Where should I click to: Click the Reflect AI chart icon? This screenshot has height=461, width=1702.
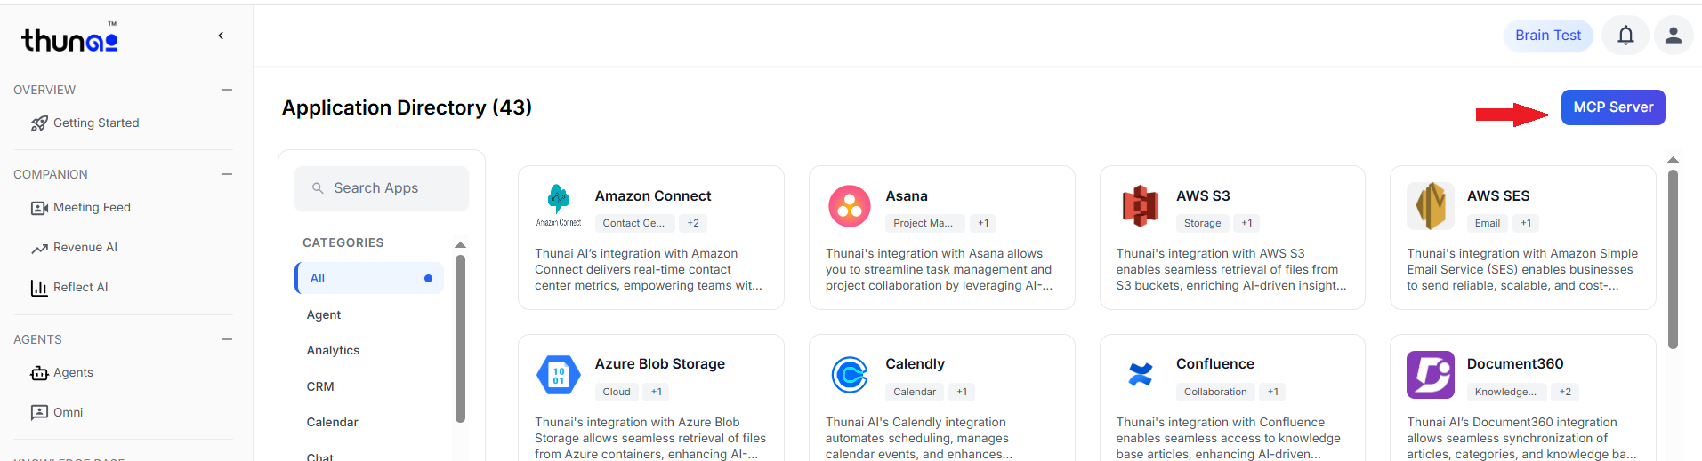click(x=39, y=288)
